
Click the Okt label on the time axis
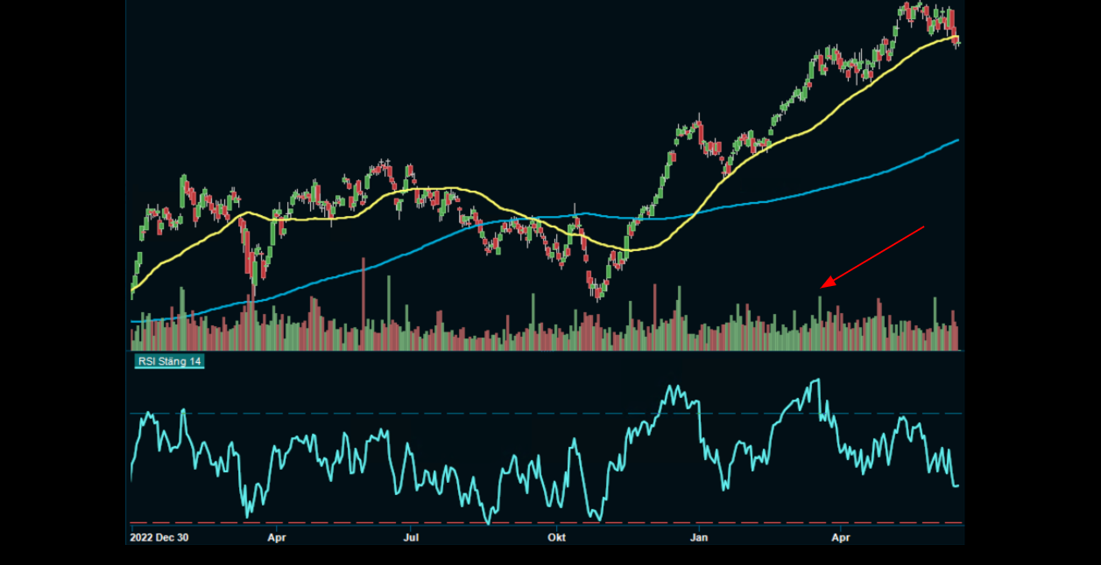point(557,538)
